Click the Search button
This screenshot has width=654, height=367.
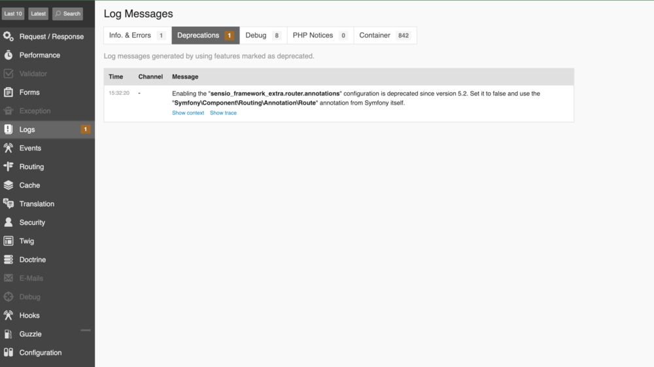[x=67, y=14]
